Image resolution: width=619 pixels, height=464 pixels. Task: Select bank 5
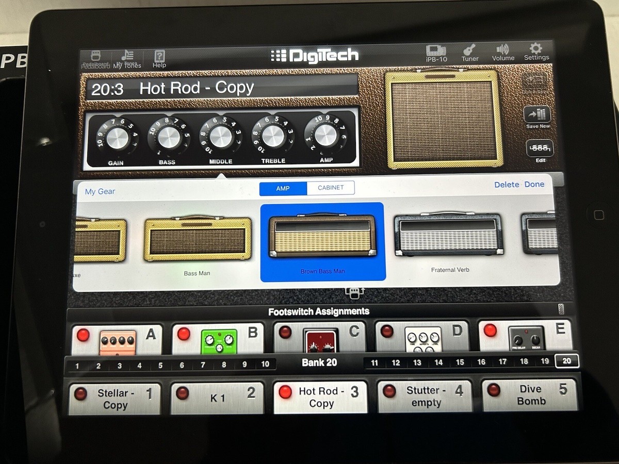[x=160, y=366]
